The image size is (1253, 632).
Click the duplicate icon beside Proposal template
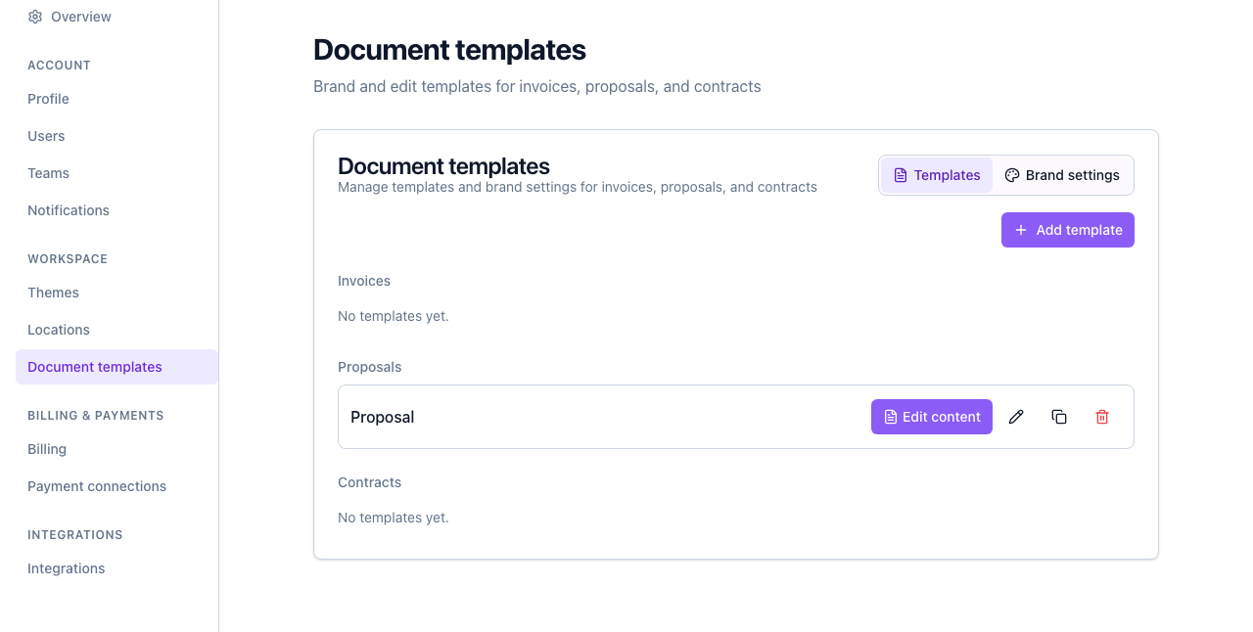click(1059, 417)
